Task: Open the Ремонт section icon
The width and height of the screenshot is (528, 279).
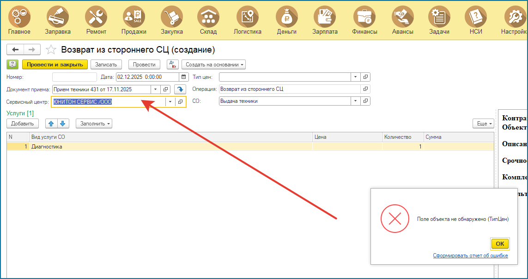Action: click(96, 17)
